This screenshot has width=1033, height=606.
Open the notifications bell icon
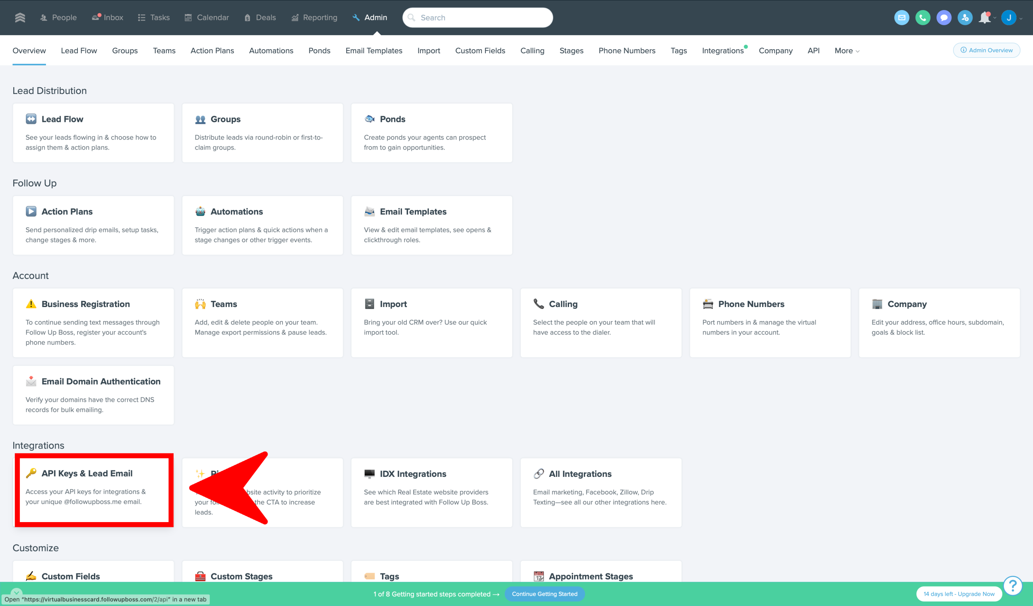985,18
